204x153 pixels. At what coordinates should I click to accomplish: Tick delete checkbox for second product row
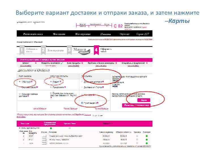pos(137,139)
